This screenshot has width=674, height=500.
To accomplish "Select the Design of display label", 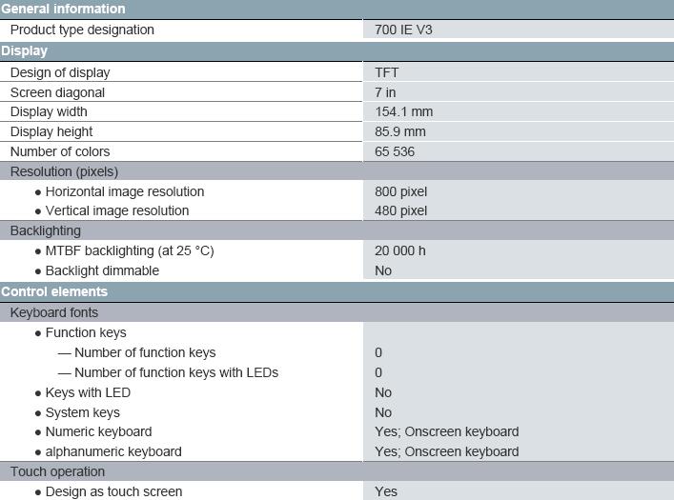I will 60,72.
